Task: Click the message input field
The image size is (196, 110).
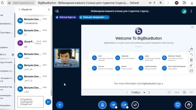Action: (x=31, y=102)
